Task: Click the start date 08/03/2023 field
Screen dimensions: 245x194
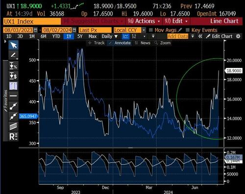Action: pyautogui.click(x=18, y=30)
